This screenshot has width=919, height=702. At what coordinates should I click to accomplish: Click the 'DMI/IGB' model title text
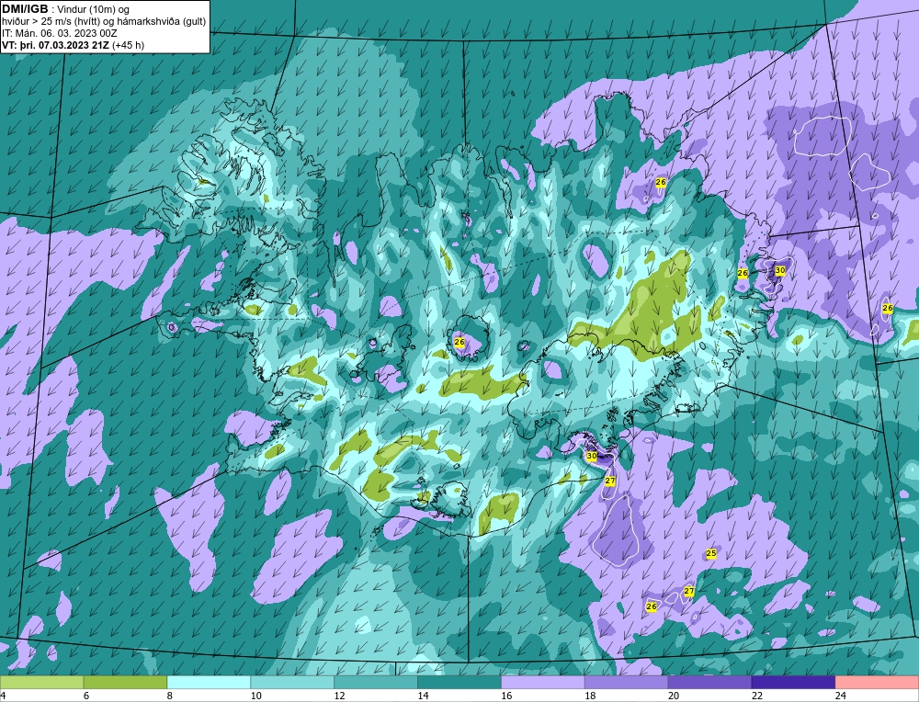25,9
